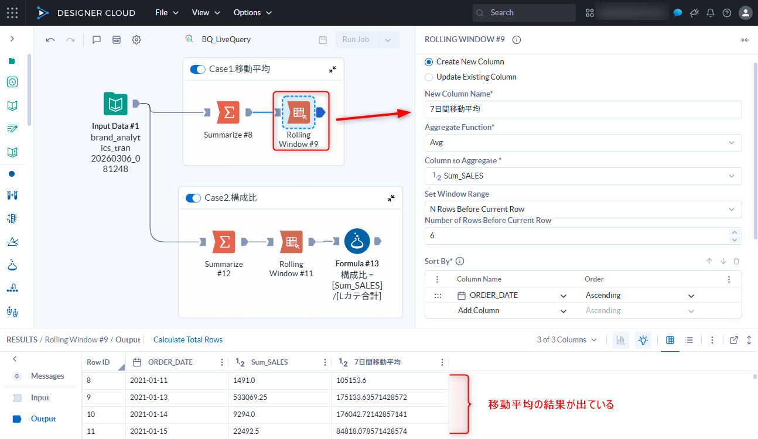Click the data profile chart icon
Image resolution: width=758 pixels, height=439 pixels.
(x=620, y=340)
